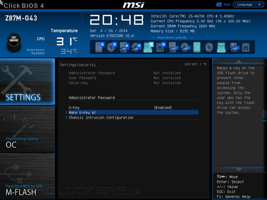
Task: Click Current DRAM Frequency 1600 MHz text
Action: [183, 26]
